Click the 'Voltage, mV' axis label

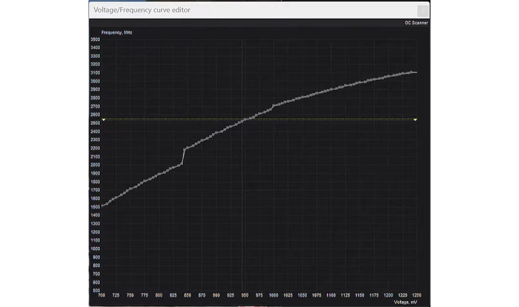click(405, 302)
